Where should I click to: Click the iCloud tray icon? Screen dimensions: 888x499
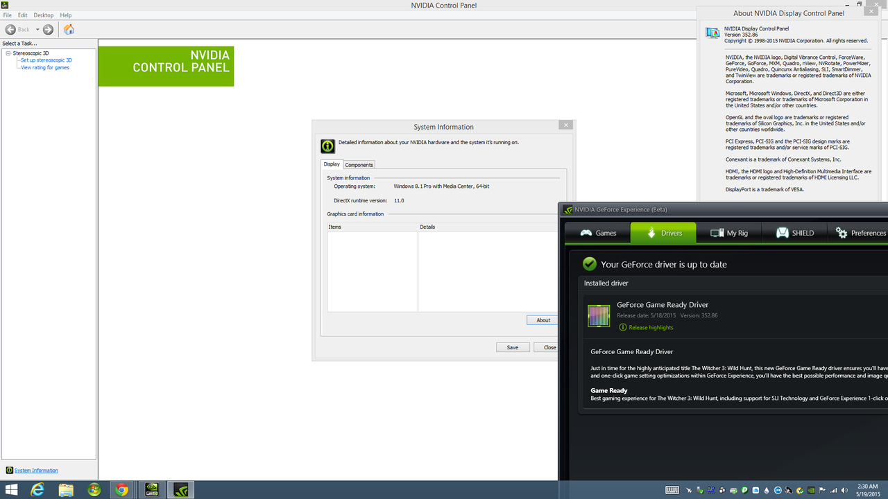click(x=755, y=490)
